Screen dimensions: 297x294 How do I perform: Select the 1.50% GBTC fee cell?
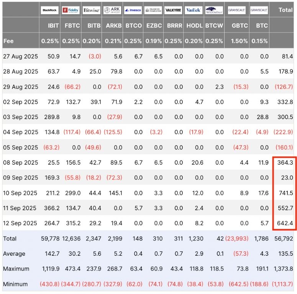coord(240,41)
